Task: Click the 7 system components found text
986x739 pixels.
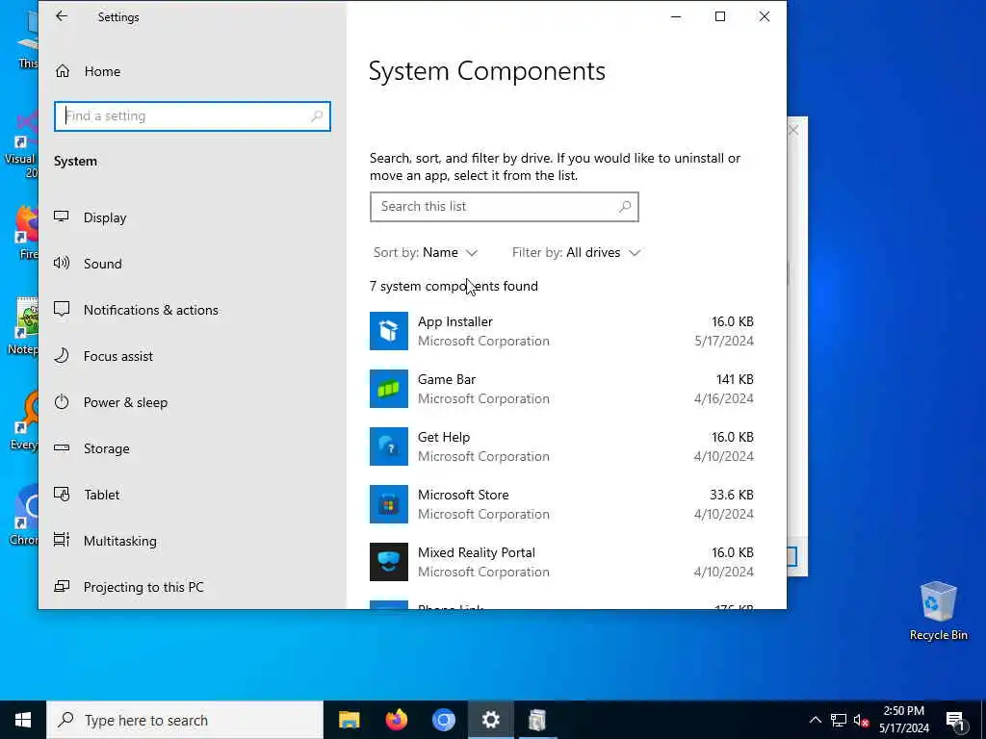Action: tap(454, 287)
